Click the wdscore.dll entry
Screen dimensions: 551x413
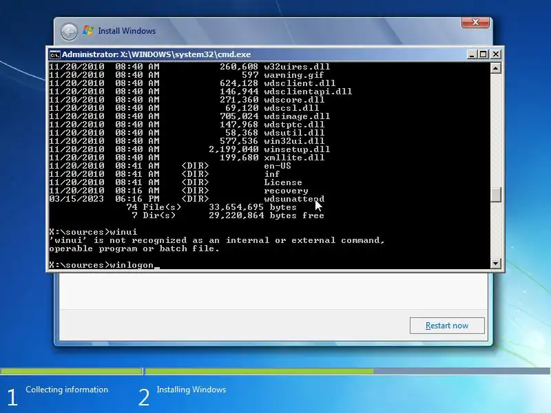[x=294, y=100]
